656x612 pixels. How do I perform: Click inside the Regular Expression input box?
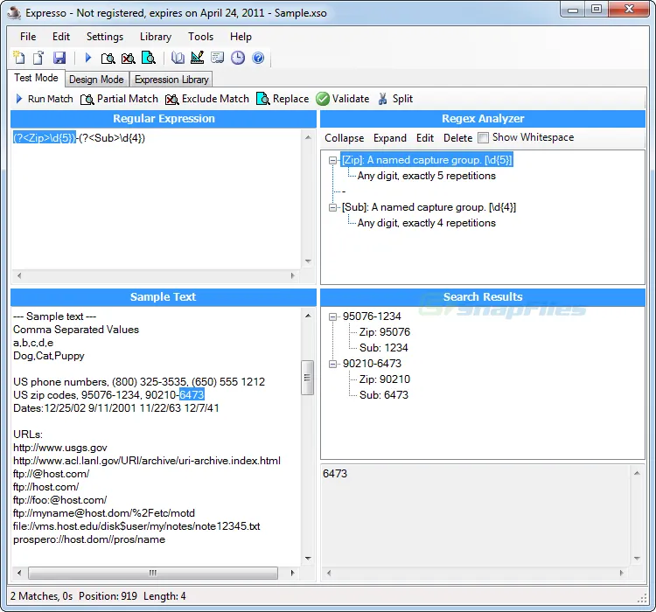click(156, 198)
